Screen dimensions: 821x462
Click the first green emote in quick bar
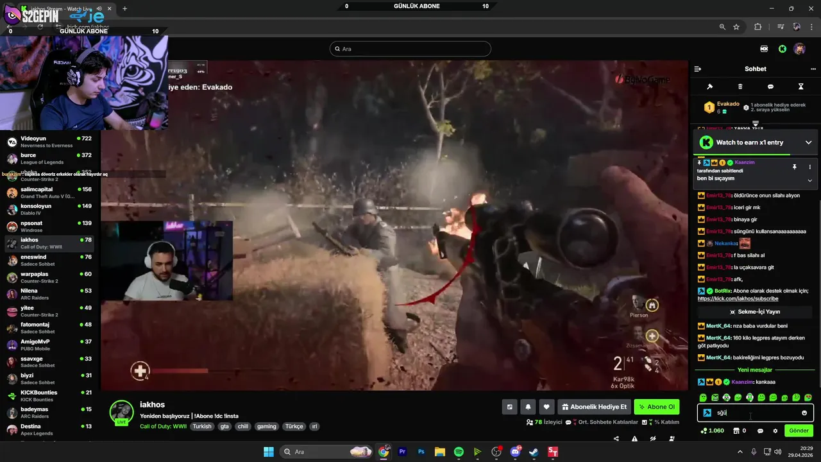point(703,398)
